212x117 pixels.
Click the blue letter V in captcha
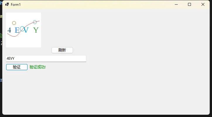(x=26, y=30)
